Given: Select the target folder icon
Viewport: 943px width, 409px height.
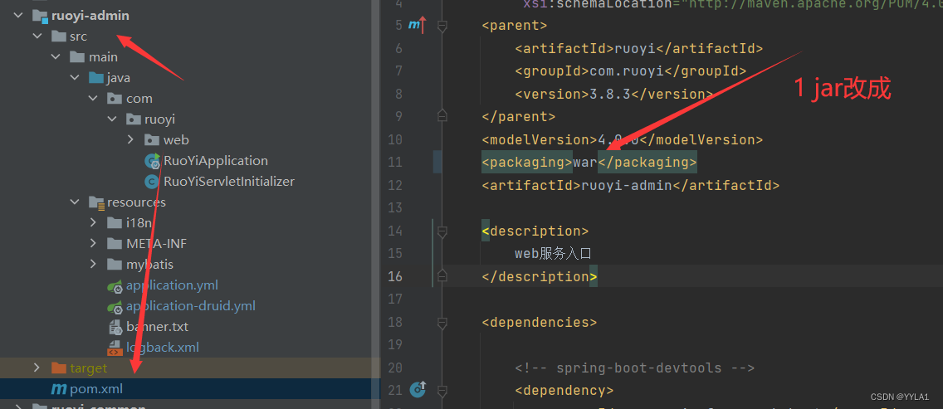Looking at the screenshot, I should coord(58,368).
